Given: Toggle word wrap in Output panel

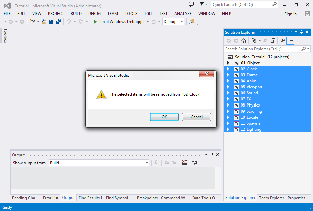Looking at the screenshot, I should [194, 163].
